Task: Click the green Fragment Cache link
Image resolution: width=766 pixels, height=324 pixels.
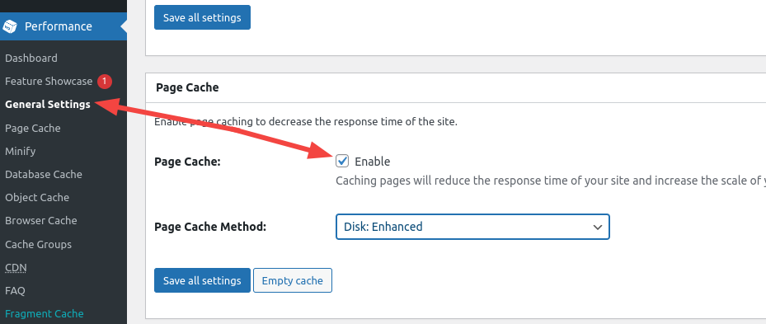Action: click(45, 314)
